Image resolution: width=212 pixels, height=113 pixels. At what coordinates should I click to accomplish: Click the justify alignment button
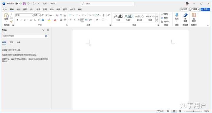tap(82, 20)
